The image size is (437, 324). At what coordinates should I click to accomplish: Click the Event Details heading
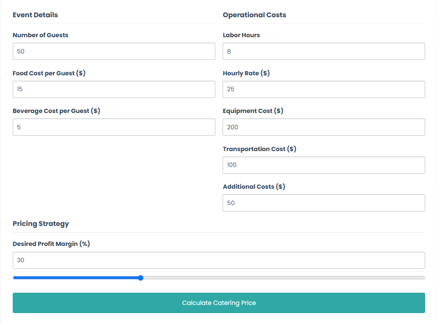tap(35, 15)
